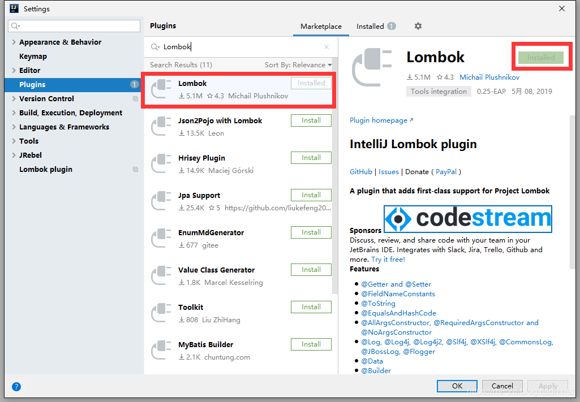Open the @EqualsAndHashCode link
Viewport: 580px width, 402px height.
(399, 313)
